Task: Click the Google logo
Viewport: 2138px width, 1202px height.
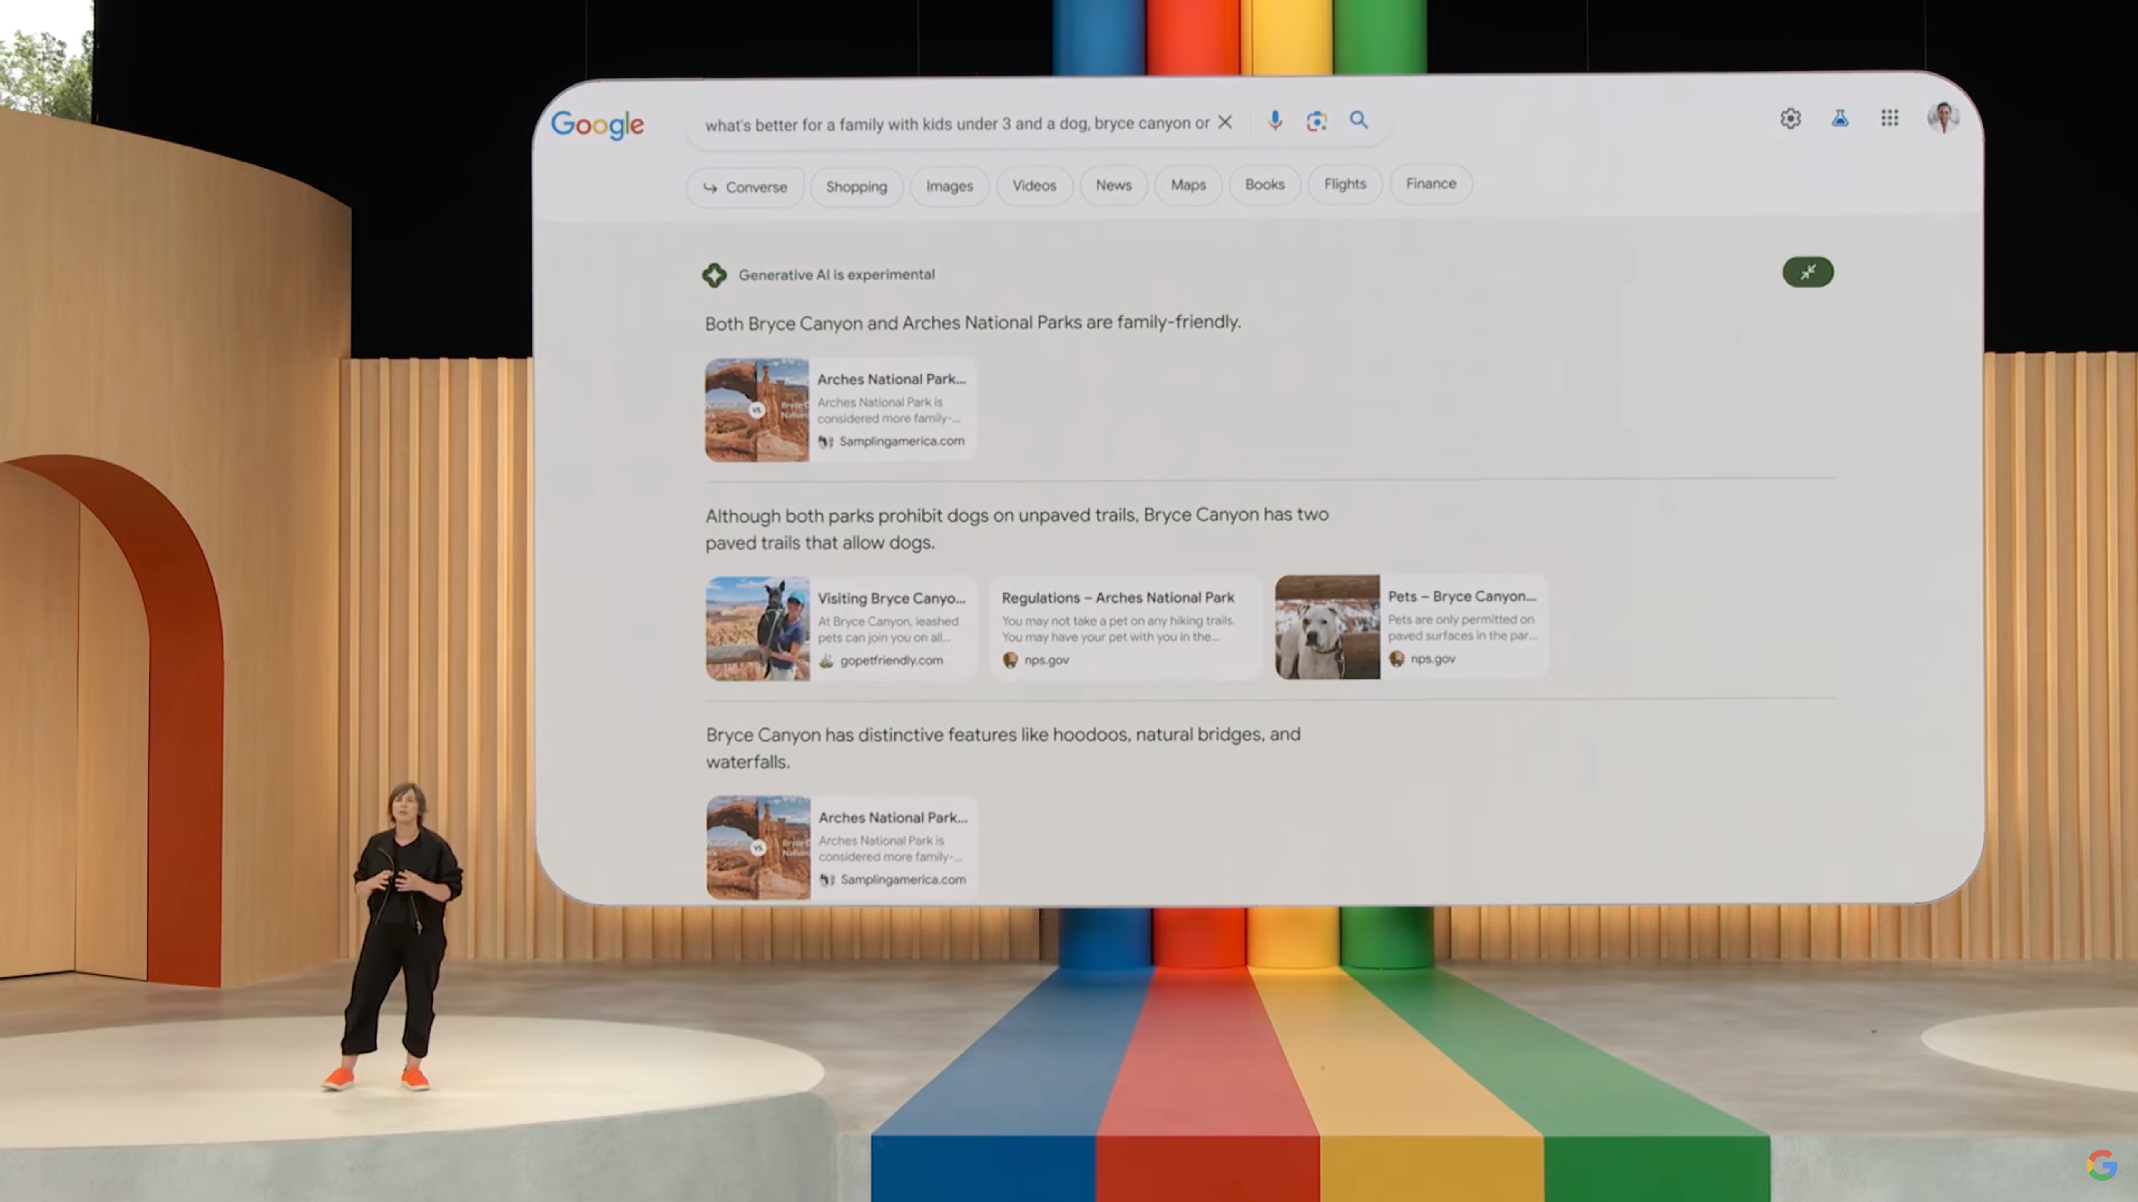Action: (597, 124)
